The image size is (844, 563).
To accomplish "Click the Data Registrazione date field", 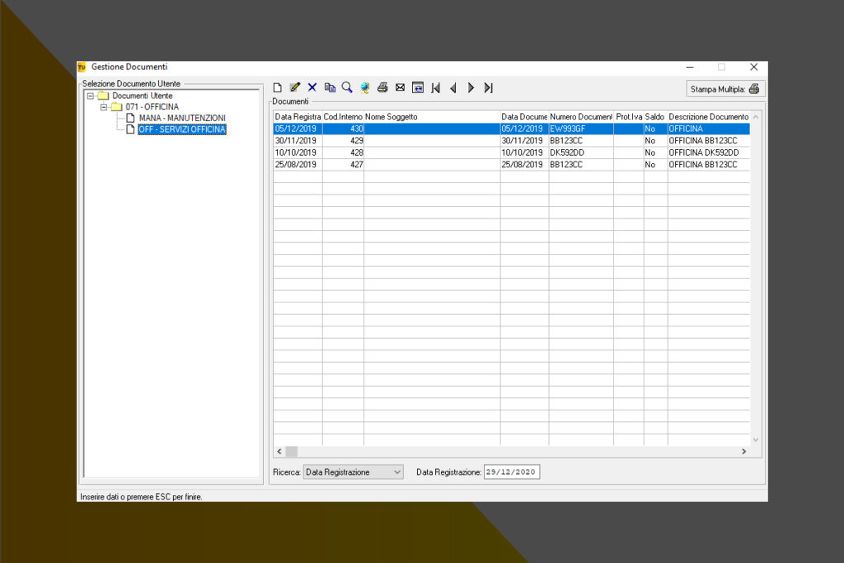I will (511, 472).
